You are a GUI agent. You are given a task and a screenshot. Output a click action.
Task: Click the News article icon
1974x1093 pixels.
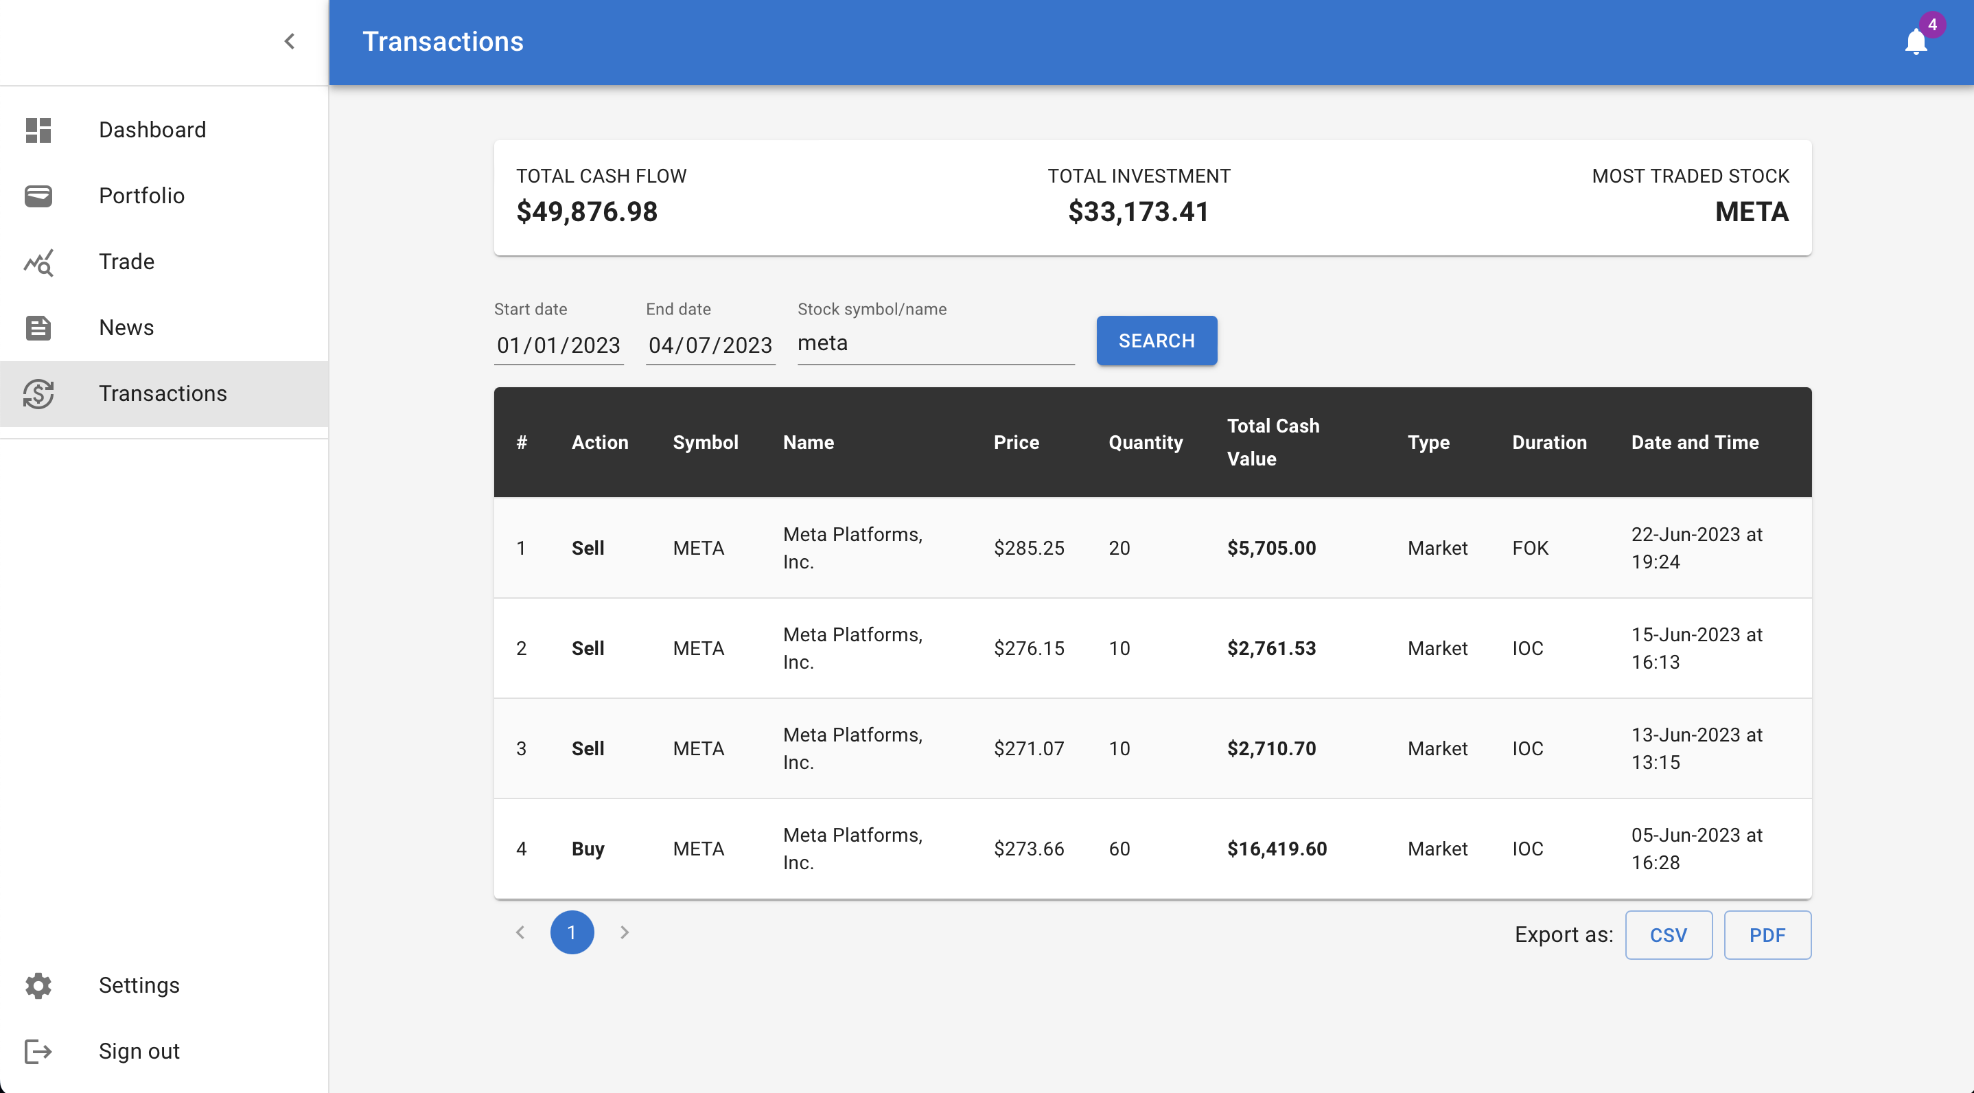pyautogui.click(x=38, y=327)
